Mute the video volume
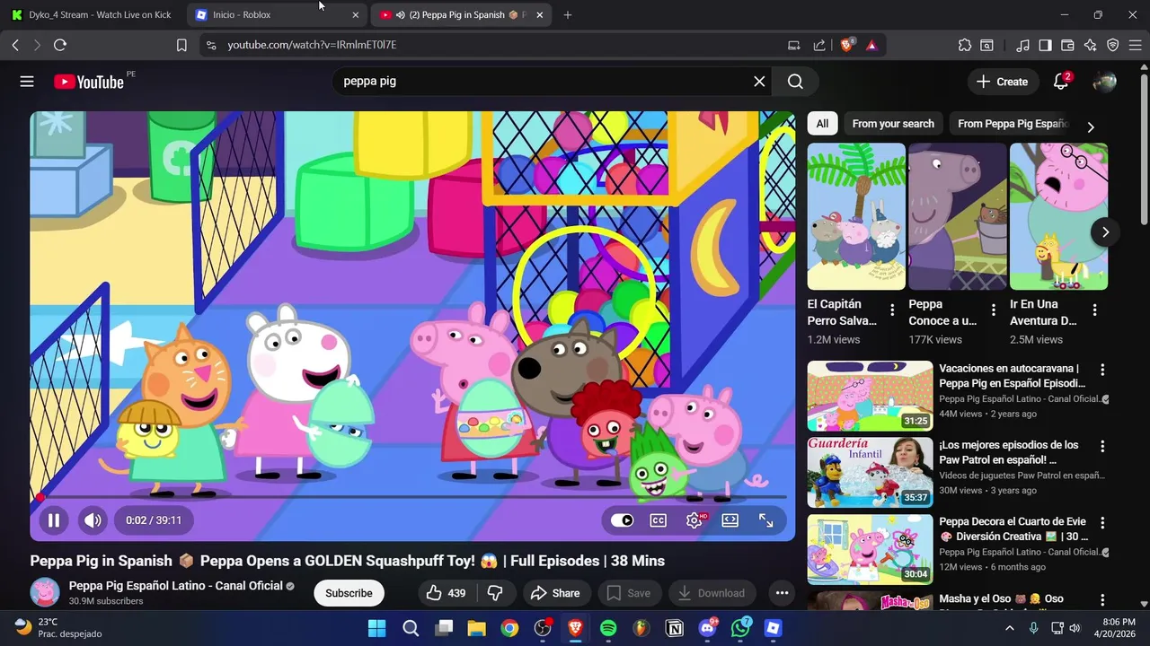 (x=93, y=520)
